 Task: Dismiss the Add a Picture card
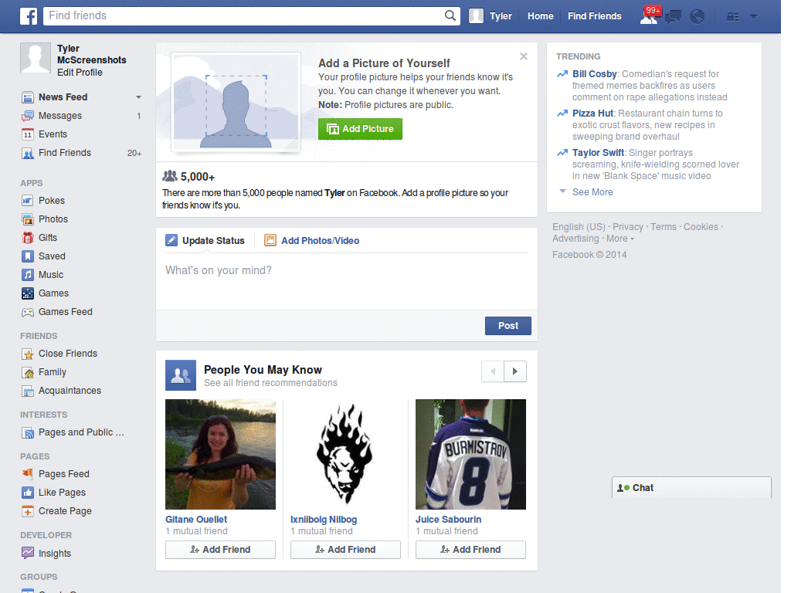point(524,56)
